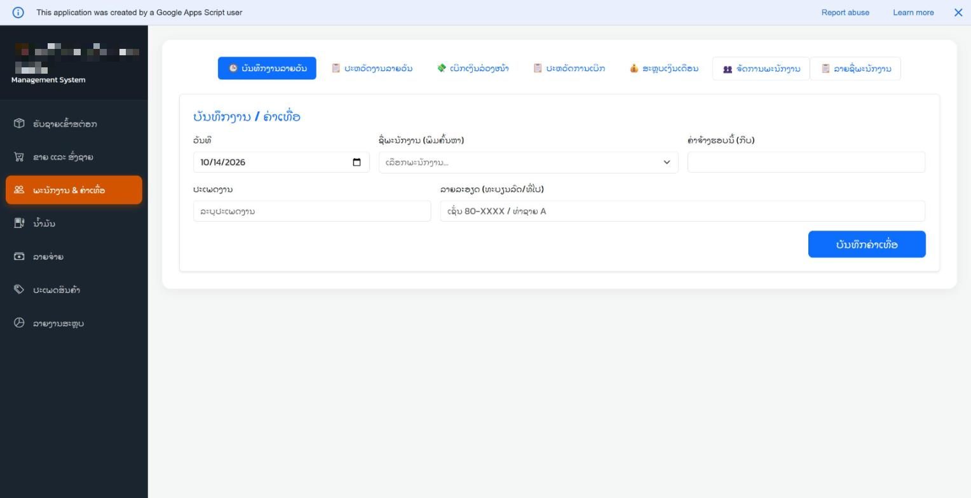Switch to the ລາຍຊື່ພະນັກງານ tab
The image size is (971, 498).
pos(855,69)
